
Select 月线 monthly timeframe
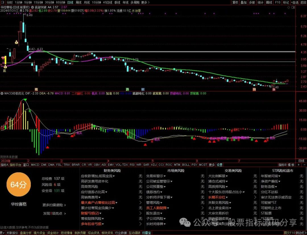point(87,2)
